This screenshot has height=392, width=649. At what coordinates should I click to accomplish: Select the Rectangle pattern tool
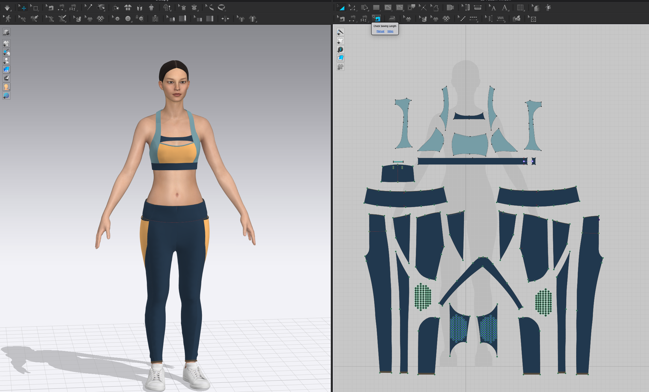(376, 8)
